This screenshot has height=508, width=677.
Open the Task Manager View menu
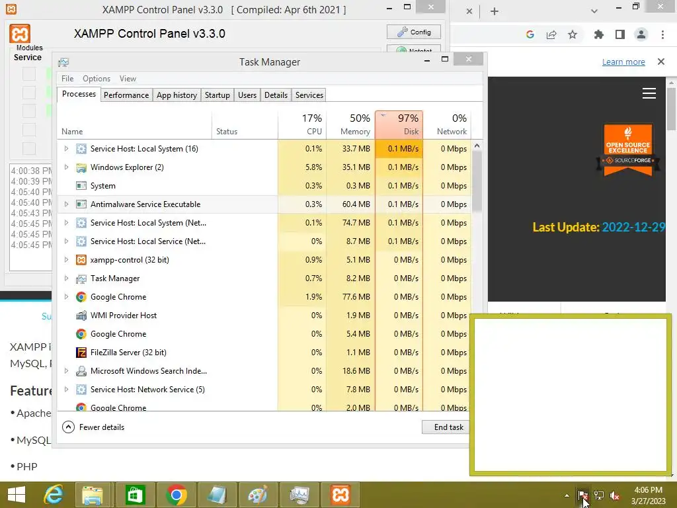[x=128, y=79]
